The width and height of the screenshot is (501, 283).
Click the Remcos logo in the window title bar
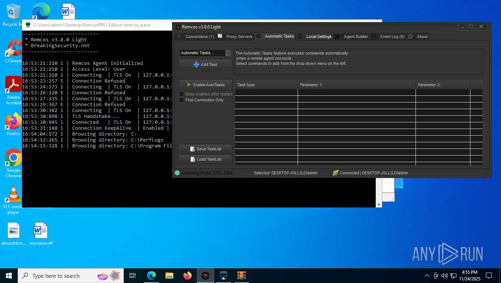coord(178,27)
